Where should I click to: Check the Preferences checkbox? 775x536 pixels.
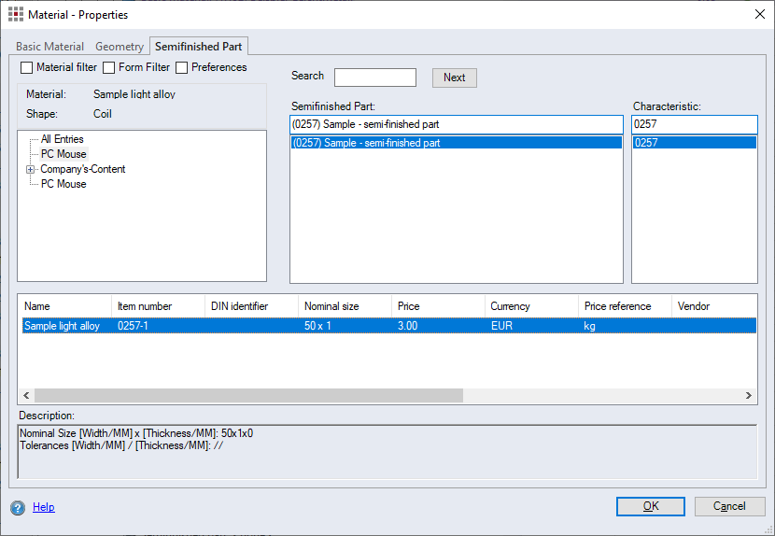(x=182, y=68)
